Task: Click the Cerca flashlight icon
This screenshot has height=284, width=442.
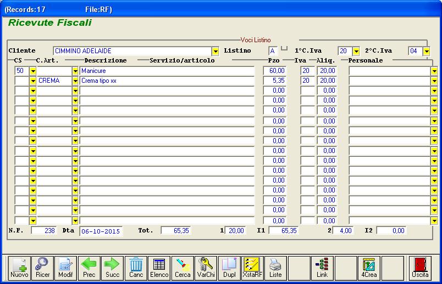Action: 183,268
